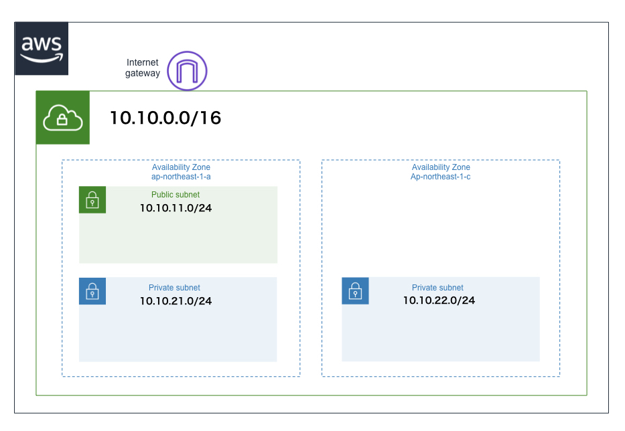
Task: Select the green "Public subnet" label
Action: click(176, 195)
